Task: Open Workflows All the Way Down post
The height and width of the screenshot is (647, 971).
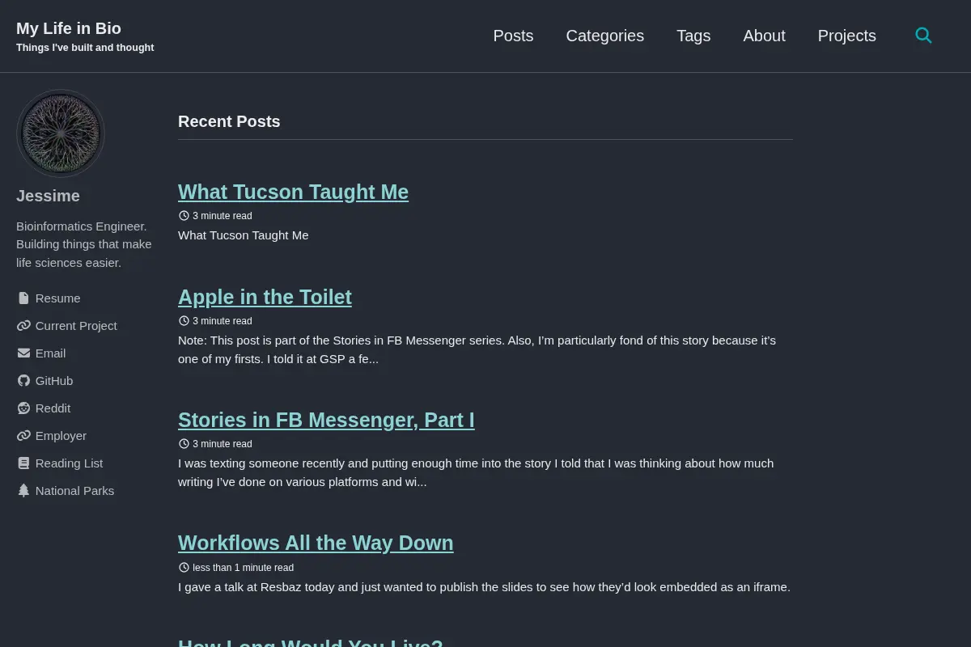Action: 316,543
